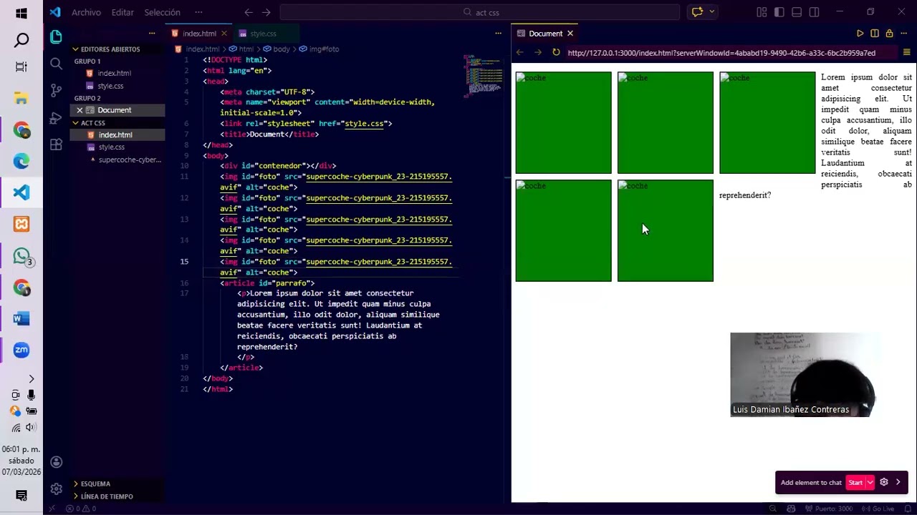Reload the browser preview page
Image resolution: width=917 pixels, height=515 pixels.
556,52
